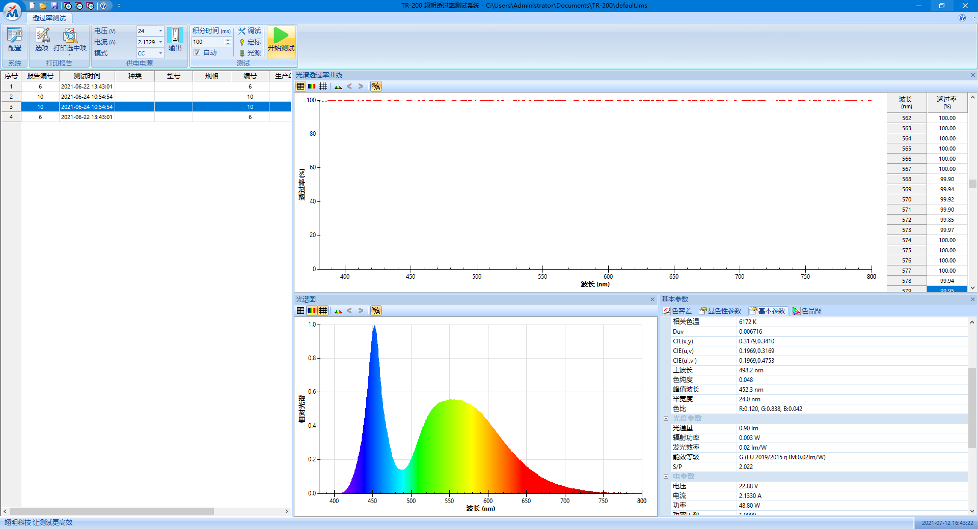Open the 电流 (A) current dropdown
Screen dimensions: 978x529
160,42
